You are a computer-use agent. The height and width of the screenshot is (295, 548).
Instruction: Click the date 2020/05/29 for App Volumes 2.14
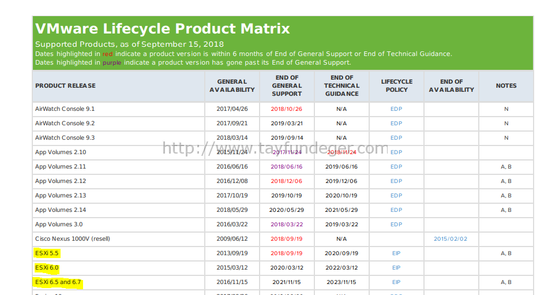[287, 210]
